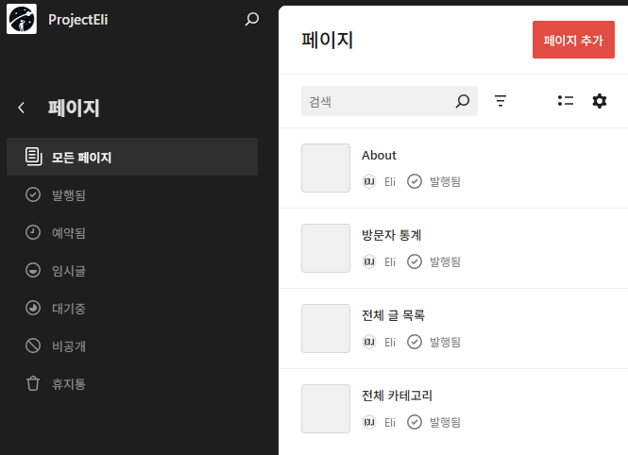Open site search magnifier in sidebar

[x=251, y=19]
